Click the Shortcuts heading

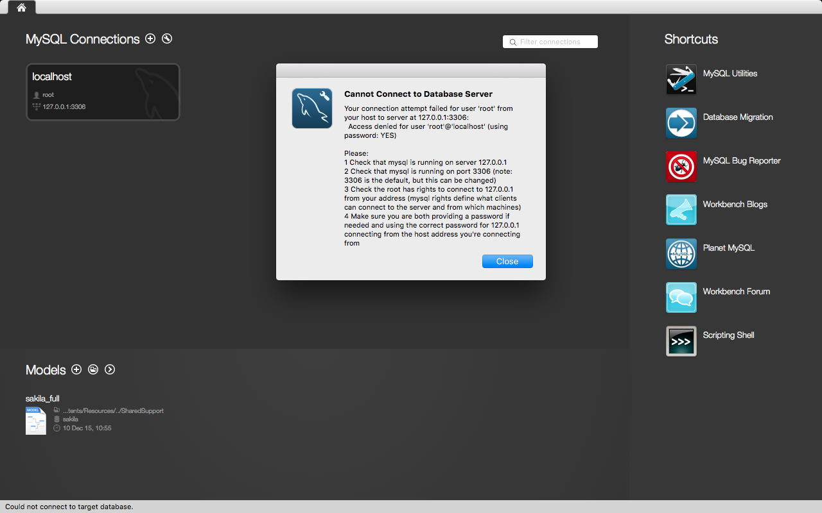[691, 39]
